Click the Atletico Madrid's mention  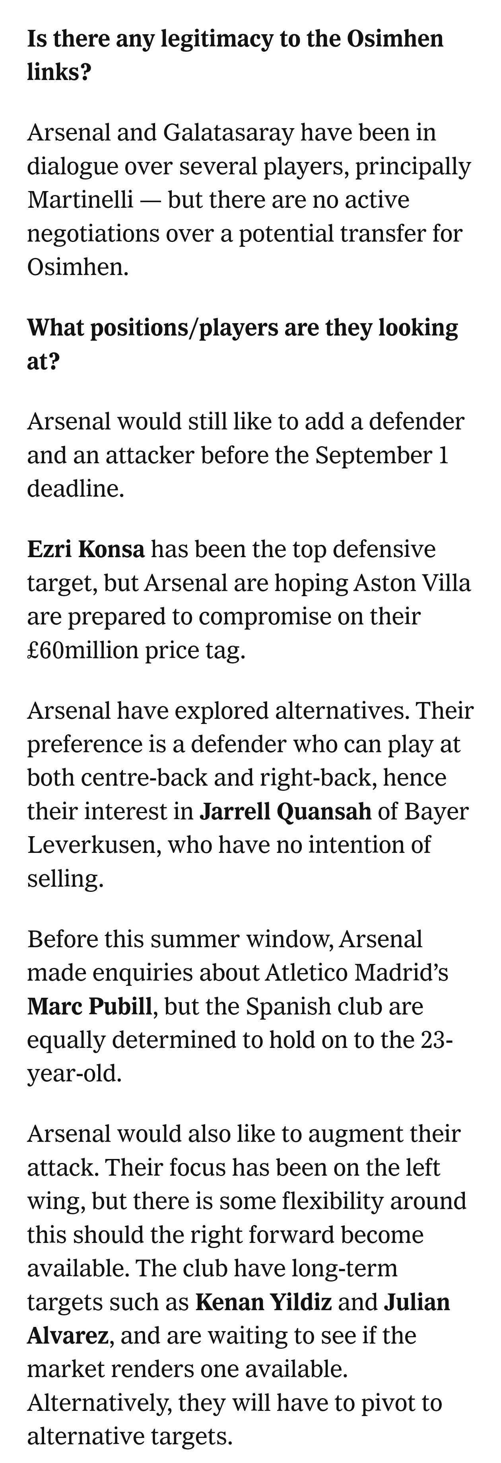pos(357,972)
